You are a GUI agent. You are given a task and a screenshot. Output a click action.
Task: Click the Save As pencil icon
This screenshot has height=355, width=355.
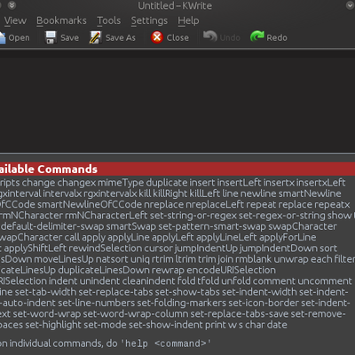point(96,38)
